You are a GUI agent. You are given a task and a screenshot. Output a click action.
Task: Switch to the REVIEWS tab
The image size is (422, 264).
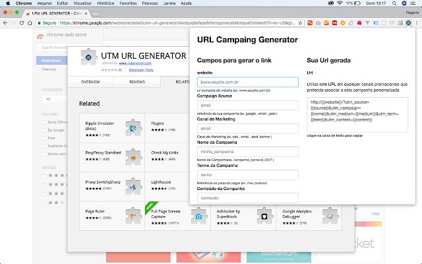point(137,82)
